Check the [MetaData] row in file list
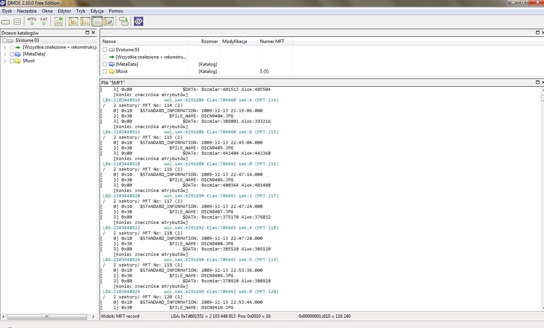Image resolution: width=544 pixels, height=328 pixels. pos(105,64)
